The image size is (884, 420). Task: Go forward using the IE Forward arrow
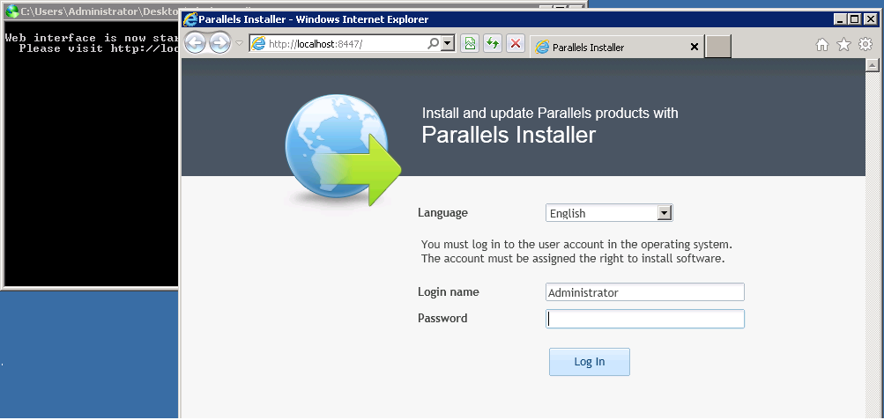point(219,43)
